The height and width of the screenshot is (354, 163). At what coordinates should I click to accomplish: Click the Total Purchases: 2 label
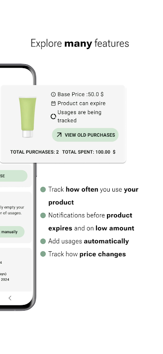pyautogui.click(x=34, y=152)
